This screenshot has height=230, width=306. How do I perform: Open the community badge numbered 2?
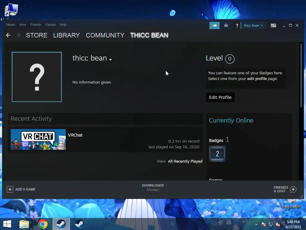pos(217,154)
